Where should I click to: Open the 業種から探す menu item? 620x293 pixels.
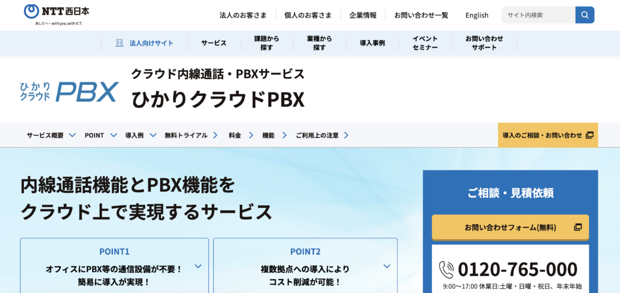pyautogui.click(x=319, y=43)
